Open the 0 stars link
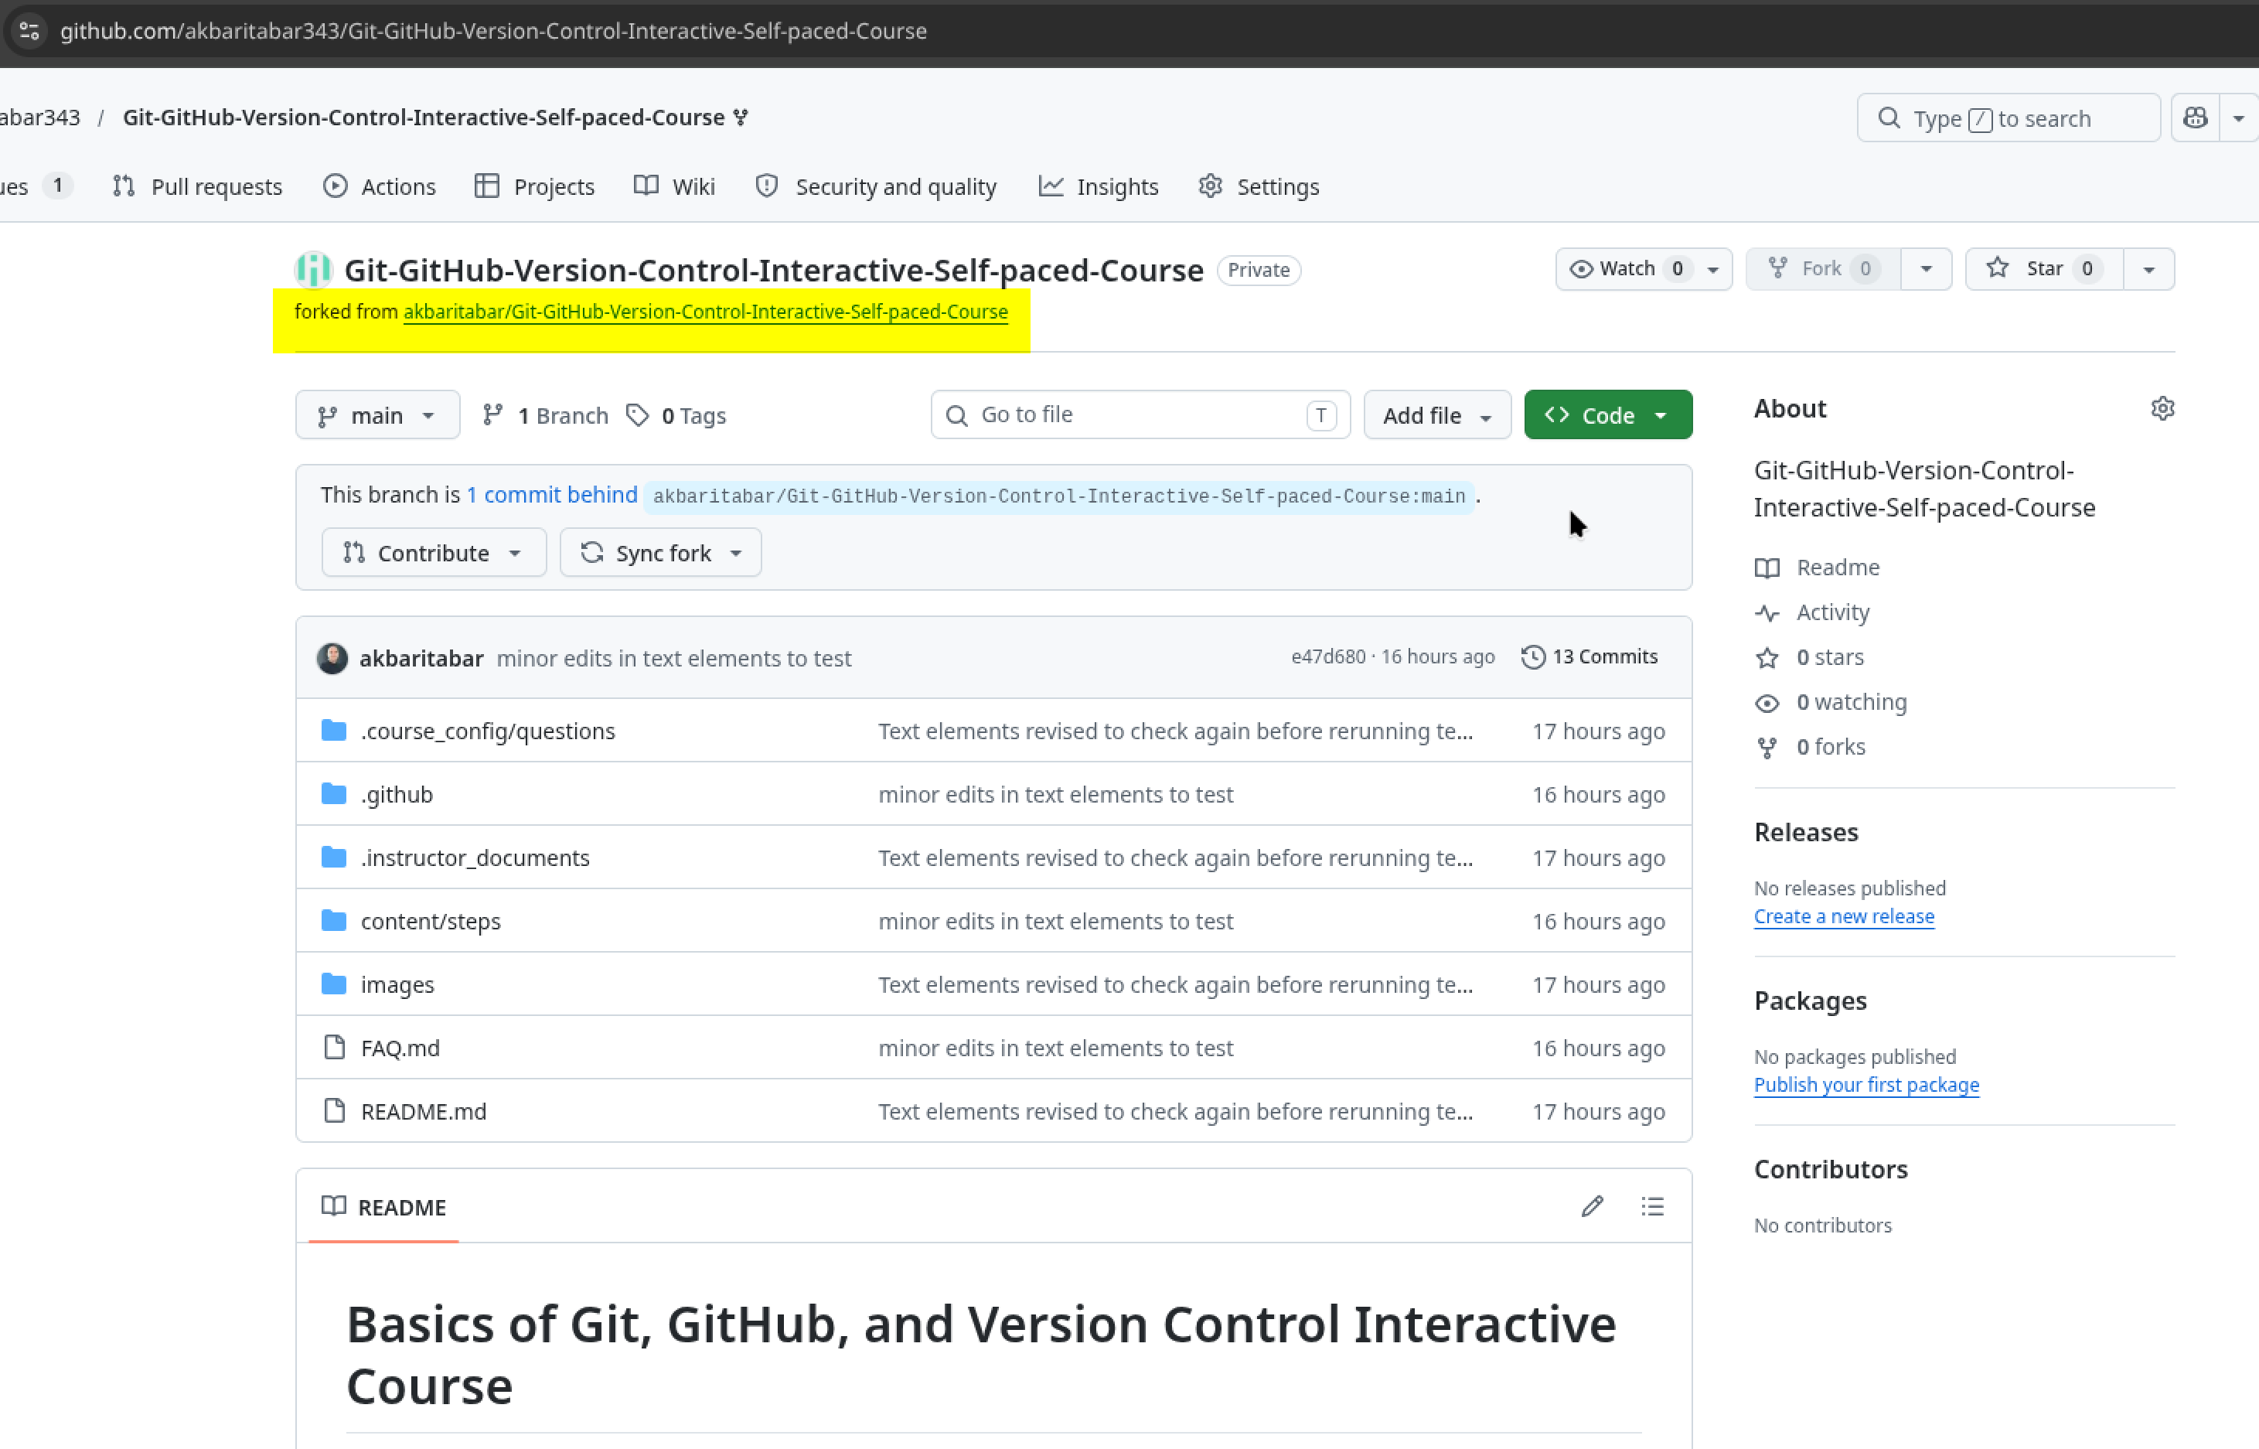 [x=1809, y=656]
